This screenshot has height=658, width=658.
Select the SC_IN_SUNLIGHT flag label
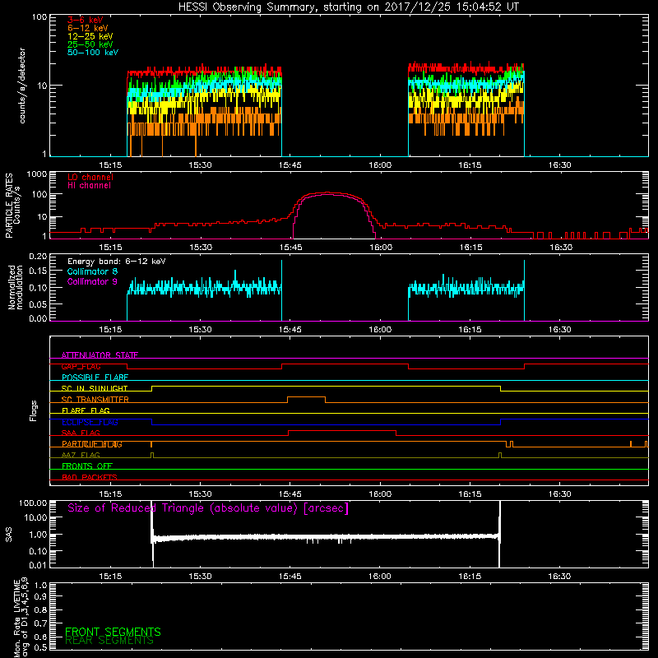[95, 388]
